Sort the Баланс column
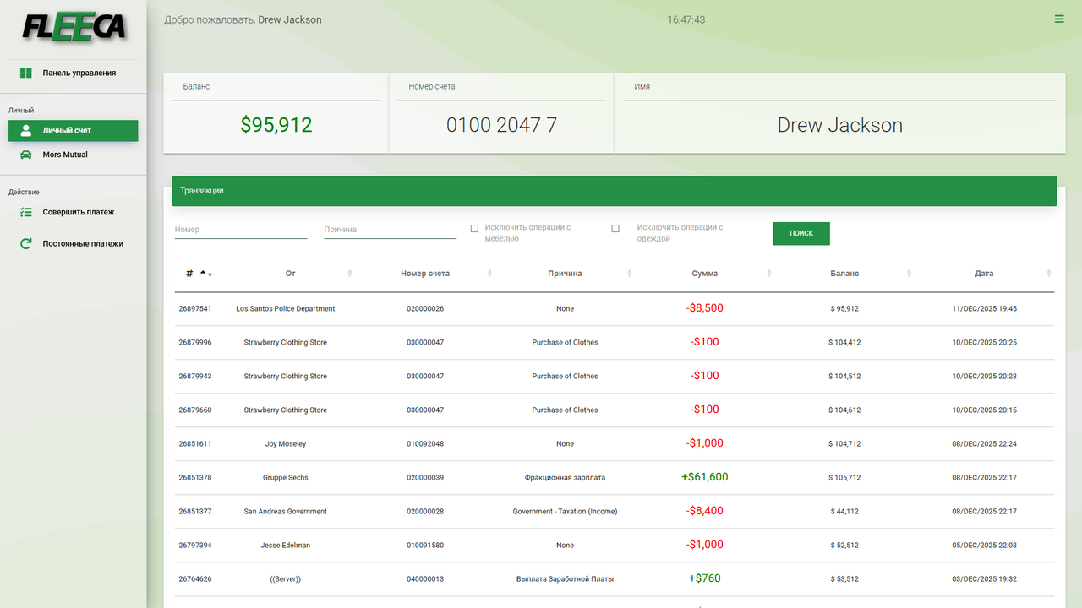The image size is (1082, 608). click(x=844, y=274)
